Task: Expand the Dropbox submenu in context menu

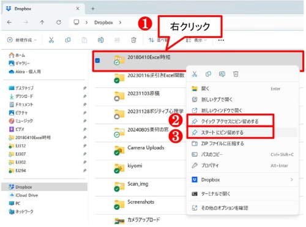Action: [x=291, y=180]
